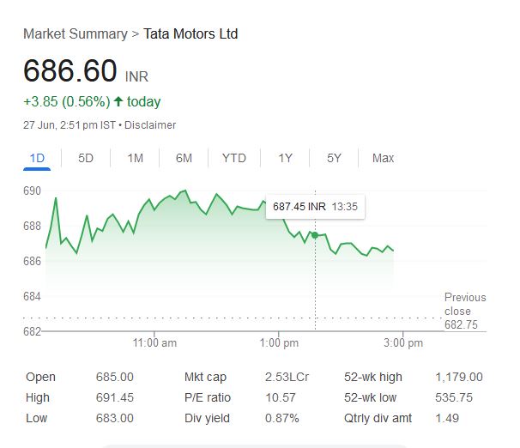Click the 686.60 current price
Screen dimensions: 520x448
point(70,70)
